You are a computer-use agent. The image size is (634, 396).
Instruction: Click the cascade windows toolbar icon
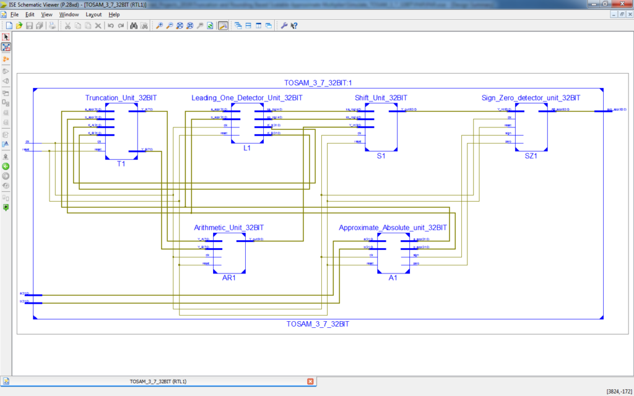tap(238, 26)
